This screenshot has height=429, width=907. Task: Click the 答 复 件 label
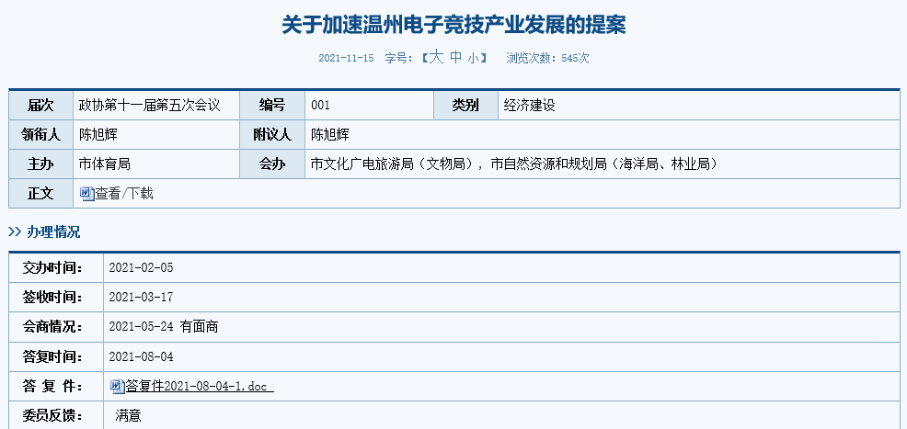pos(52,386)
